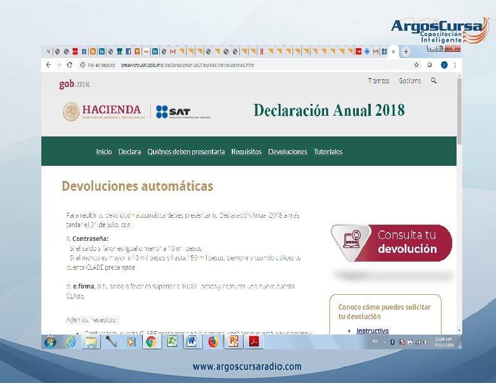
Task: Click the scrollbar up arrow
Action: tap(459, 75)
